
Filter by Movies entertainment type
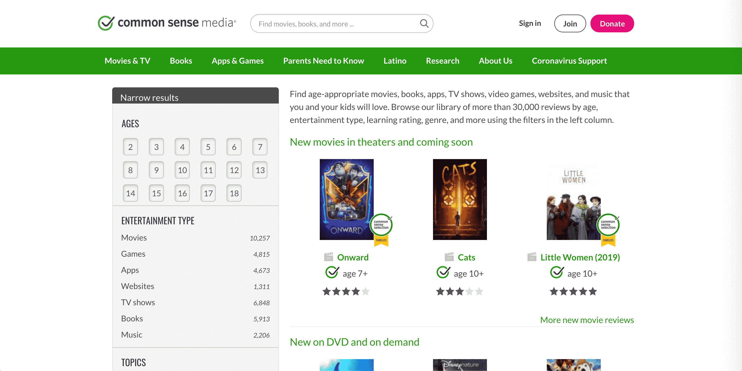(195, 238)
